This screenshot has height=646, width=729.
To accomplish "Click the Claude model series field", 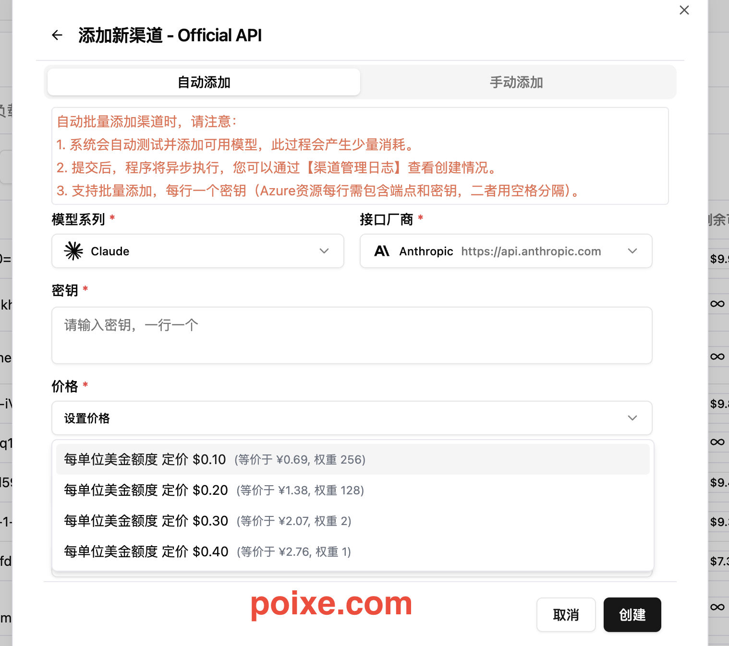I will (x=192, y=251).
